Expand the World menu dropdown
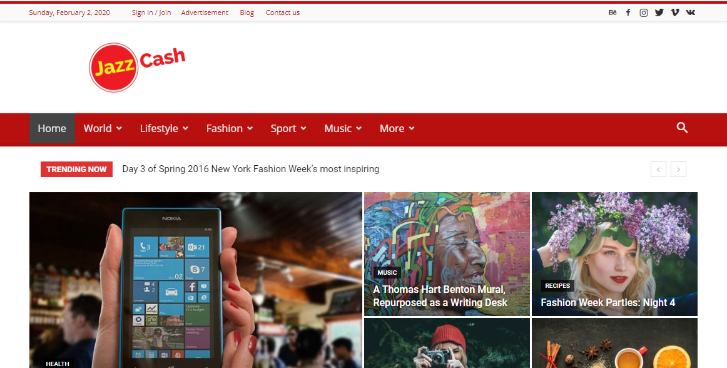Image resolution: width=727 pixels, height=368 pixels. (x=103, y=128)
